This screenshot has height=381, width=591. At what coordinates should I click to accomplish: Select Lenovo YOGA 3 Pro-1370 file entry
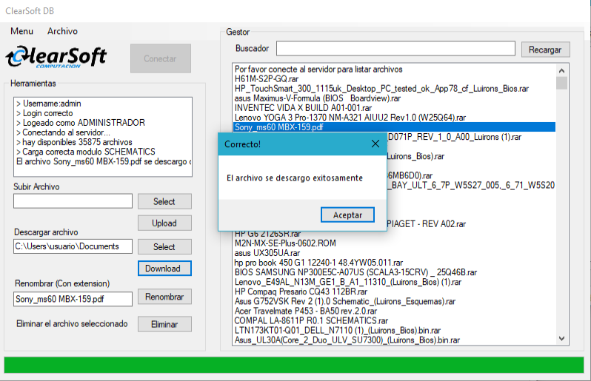pyautogui.click(x=350, y=118)
